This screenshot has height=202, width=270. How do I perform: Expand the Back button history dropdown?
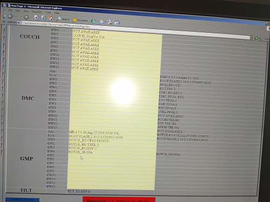pos(21,17)
